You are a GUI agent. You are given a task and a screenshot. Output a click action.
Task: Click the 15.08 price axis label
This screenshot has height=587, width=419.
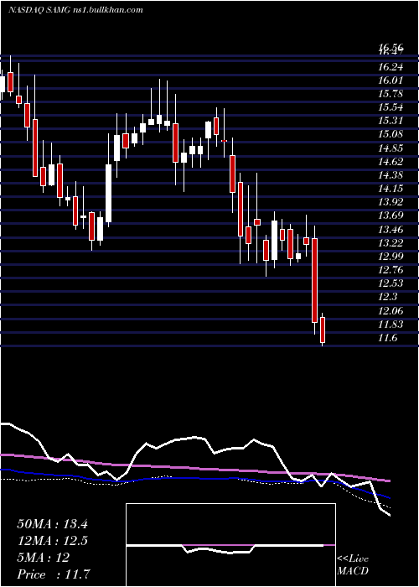click(x=391, y=134)
